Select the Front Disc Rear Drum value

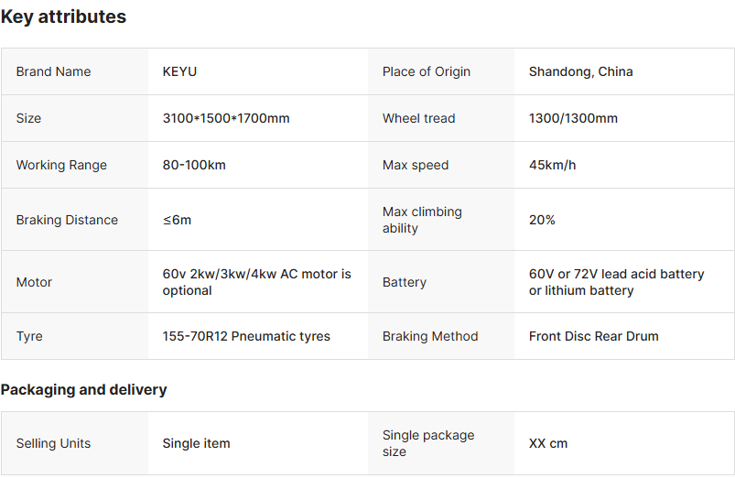(593, 336)
